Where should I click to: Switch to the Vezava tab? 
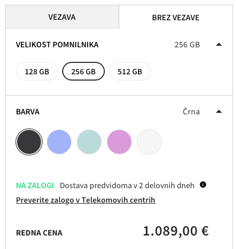[62, 17]
